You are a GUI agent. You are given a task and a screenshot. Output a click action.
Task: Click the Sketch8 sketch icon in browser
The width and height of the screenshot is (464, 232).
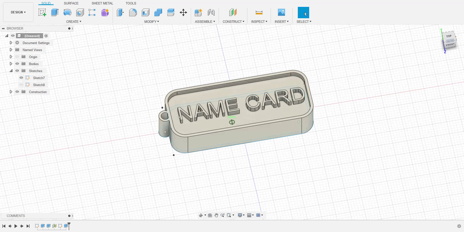tap(28, 85)
